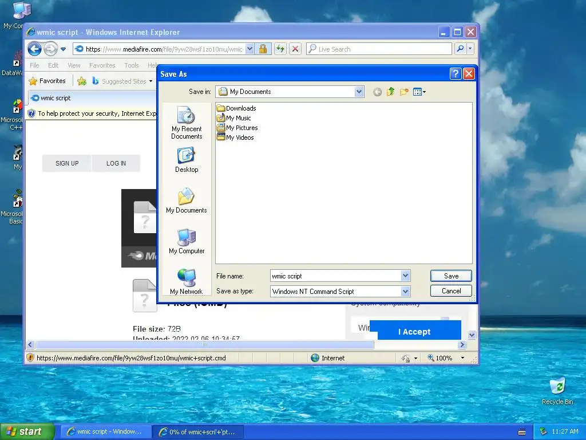Click the Save As help question-mark button
The width and height of the screenshot is (586, 440).
(x=455, y=74)
